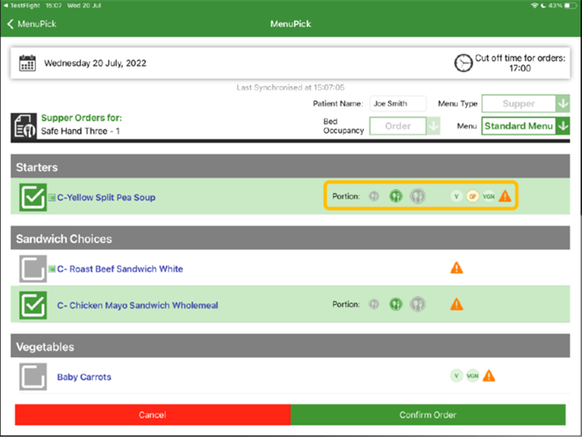Tap info icon beside Yellow Split Pea Soup name
This screenshot has height=437, width=582.
pos(52,197)
